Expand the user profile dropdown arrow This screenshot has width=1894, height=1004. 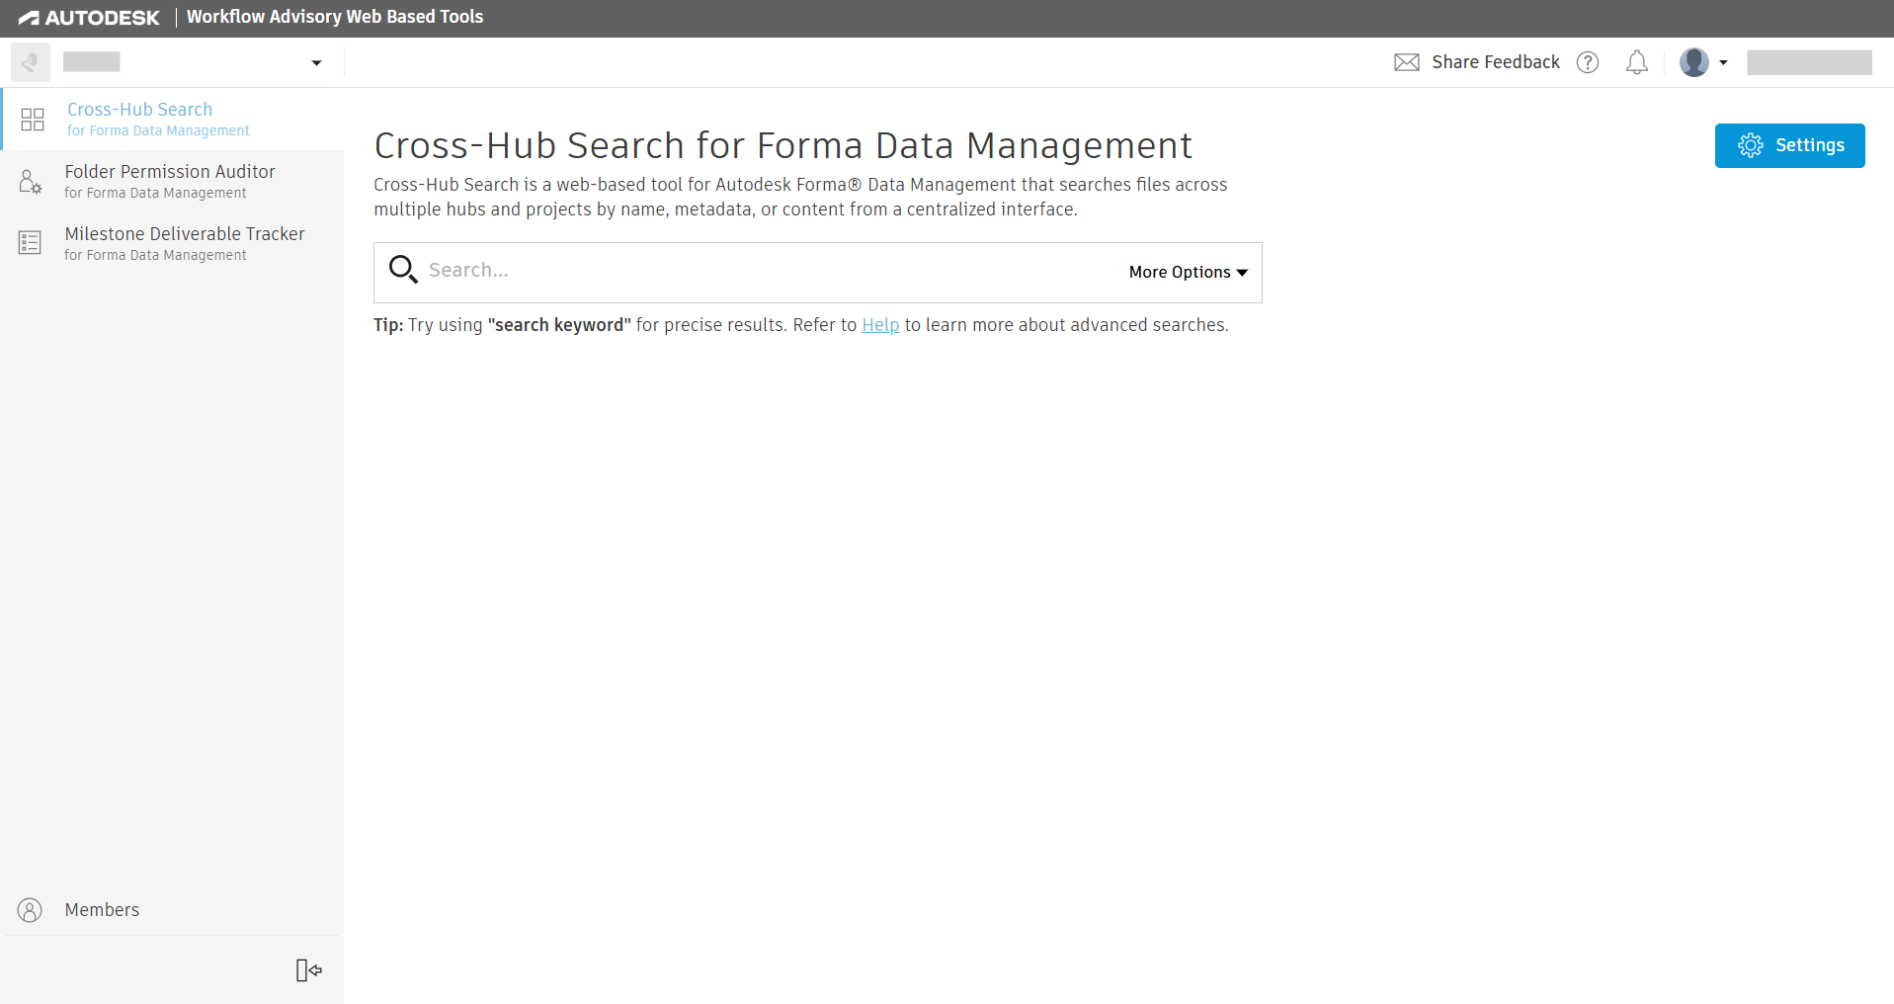tap(1723, 62)
